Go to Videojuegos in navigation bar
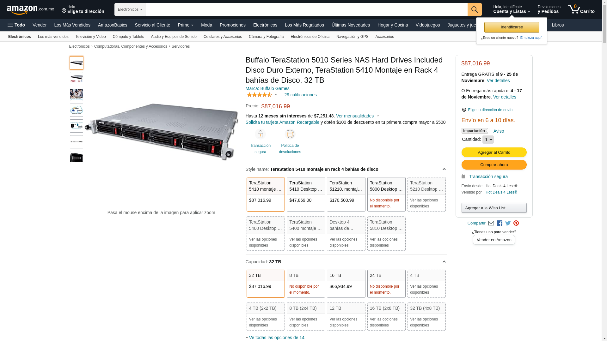 [x=427, y=25]
